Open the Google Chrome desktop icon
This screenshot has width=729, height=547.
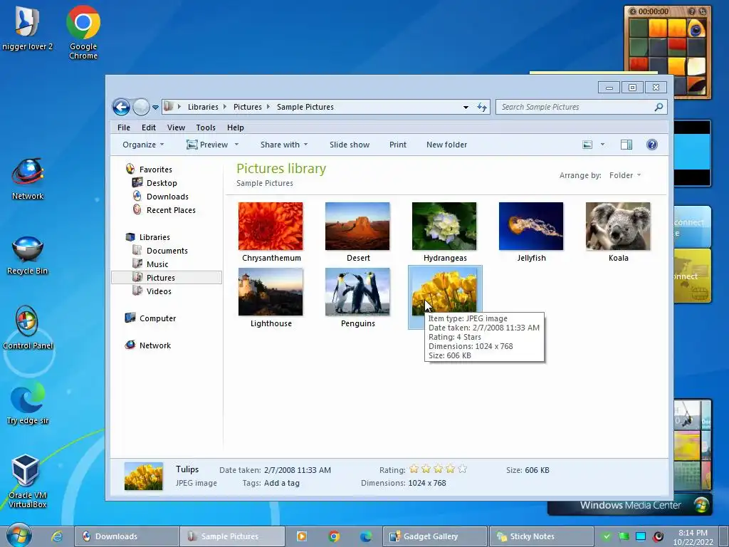[x=83, y=31]
